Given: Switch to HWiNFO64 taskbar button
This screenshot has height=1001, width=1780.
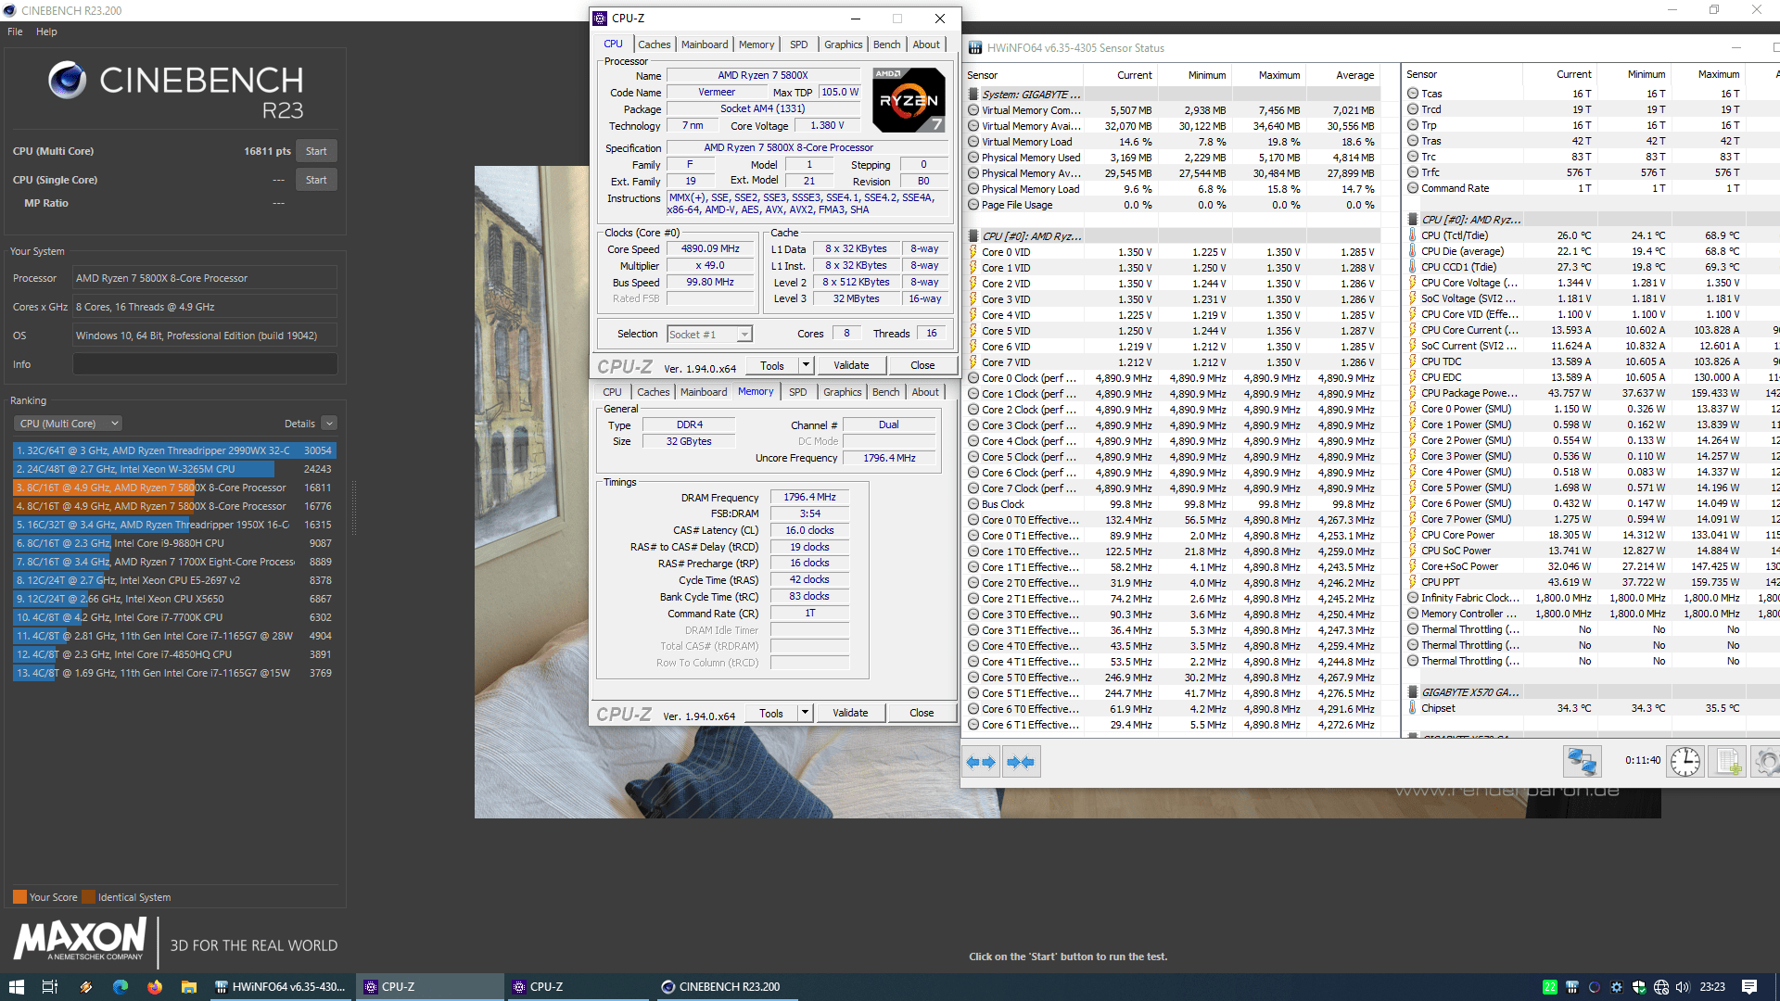Looking at the screenshot, I should point(280,987).
